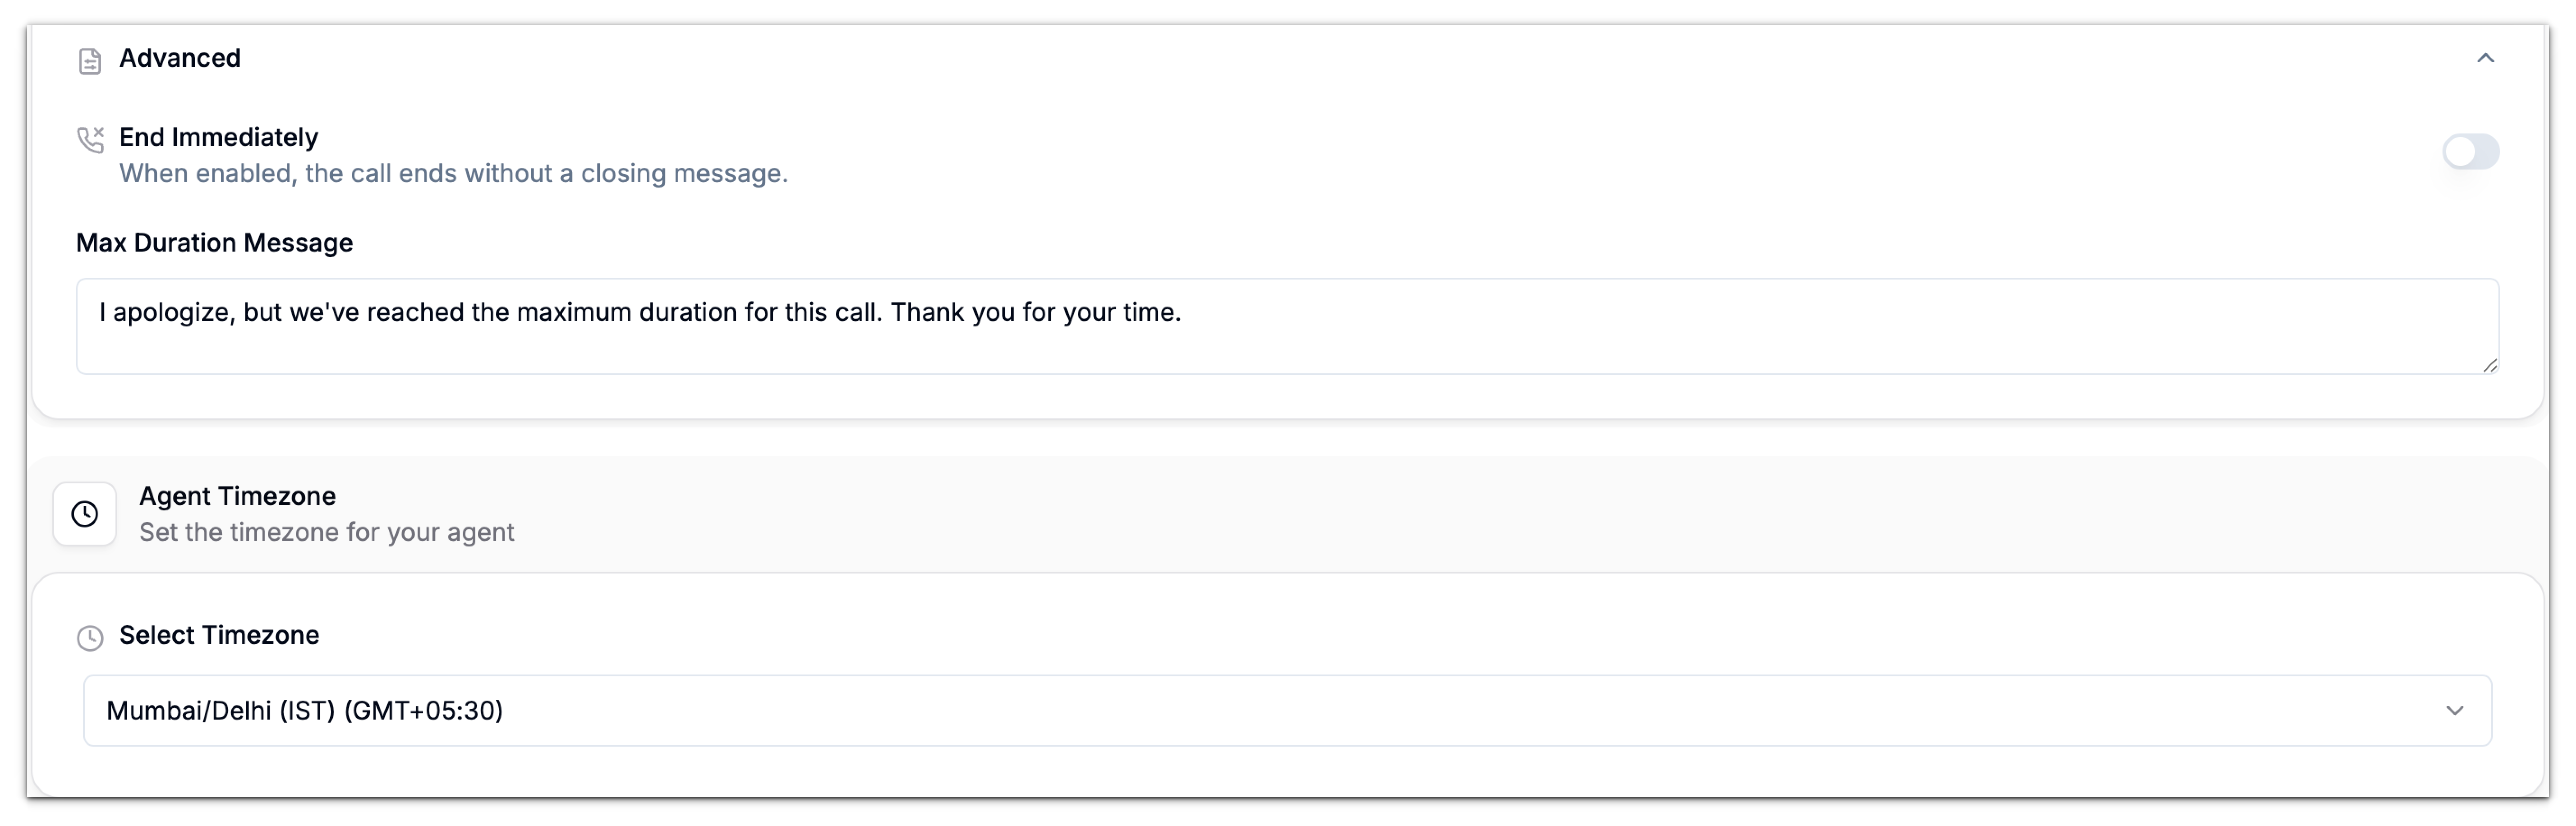Viewport: 2576px width, 826px height.
Task: Click the End Immediately label text
Action: point(218,137)
